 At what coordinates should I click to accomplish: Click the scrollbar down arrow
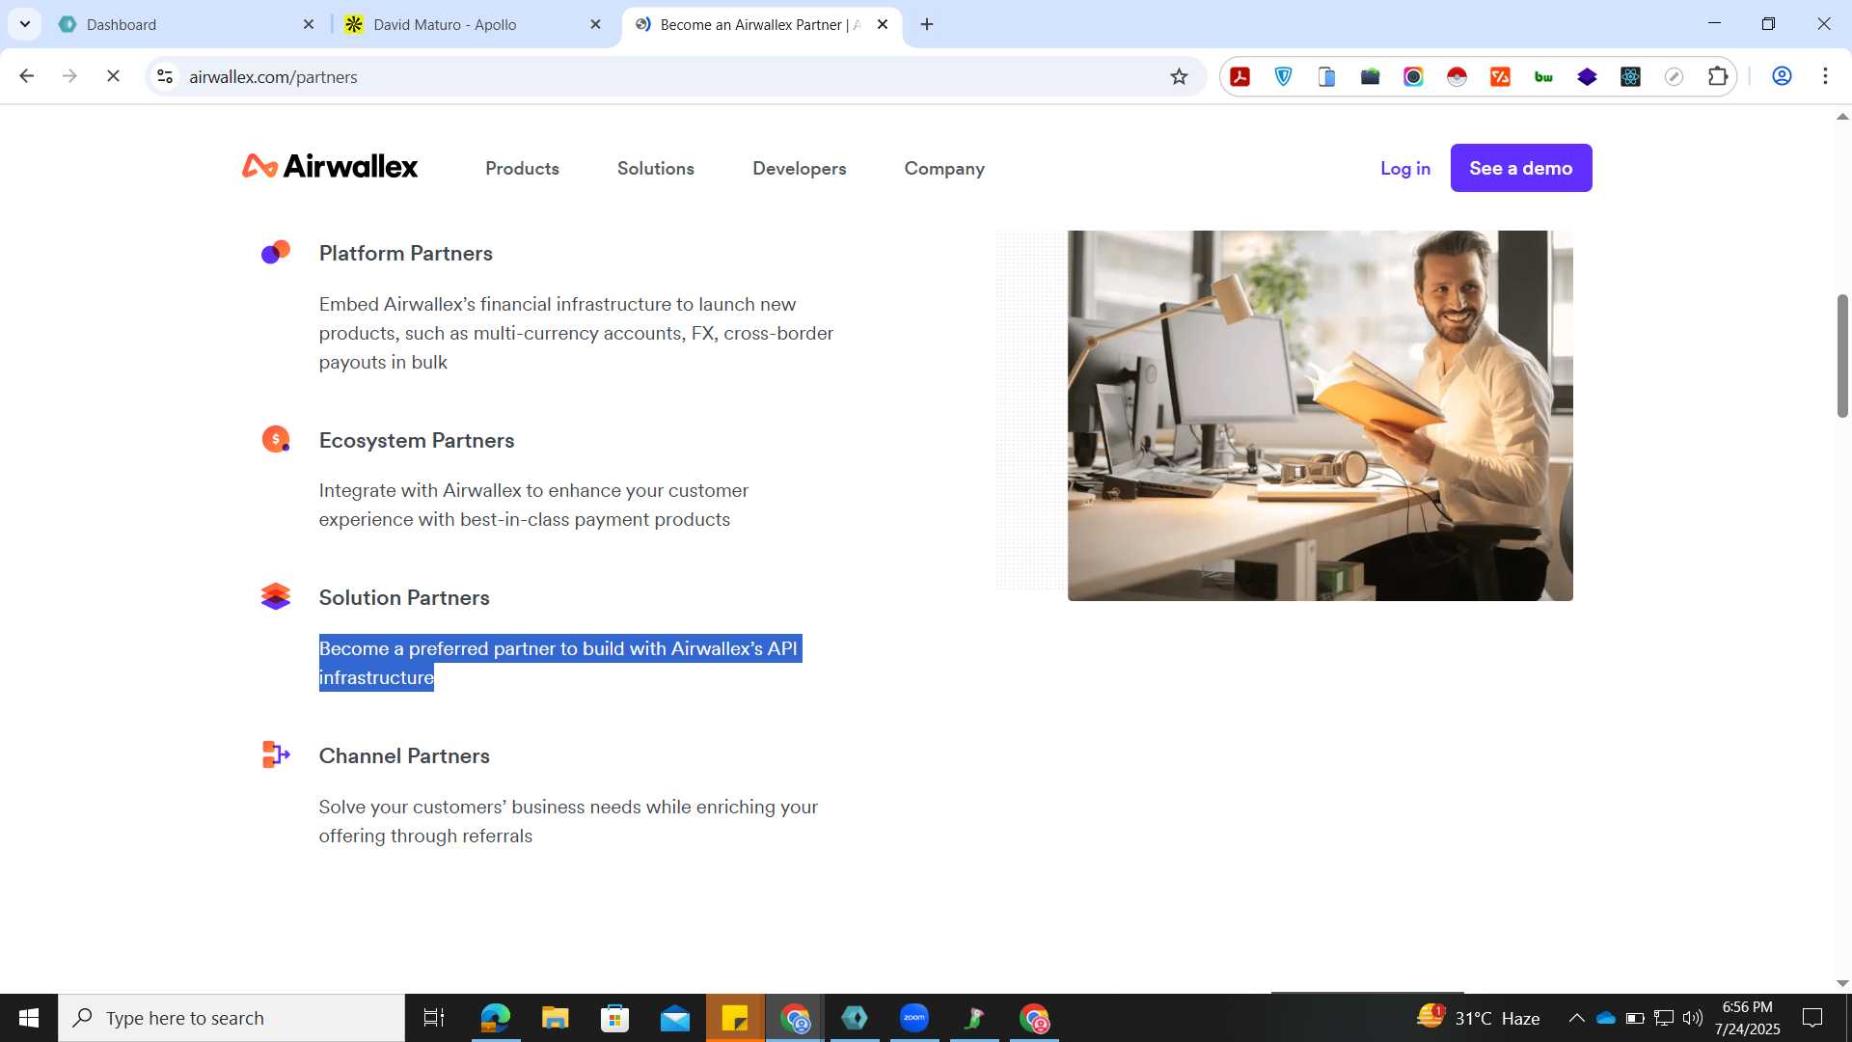tap(1842, 983)
